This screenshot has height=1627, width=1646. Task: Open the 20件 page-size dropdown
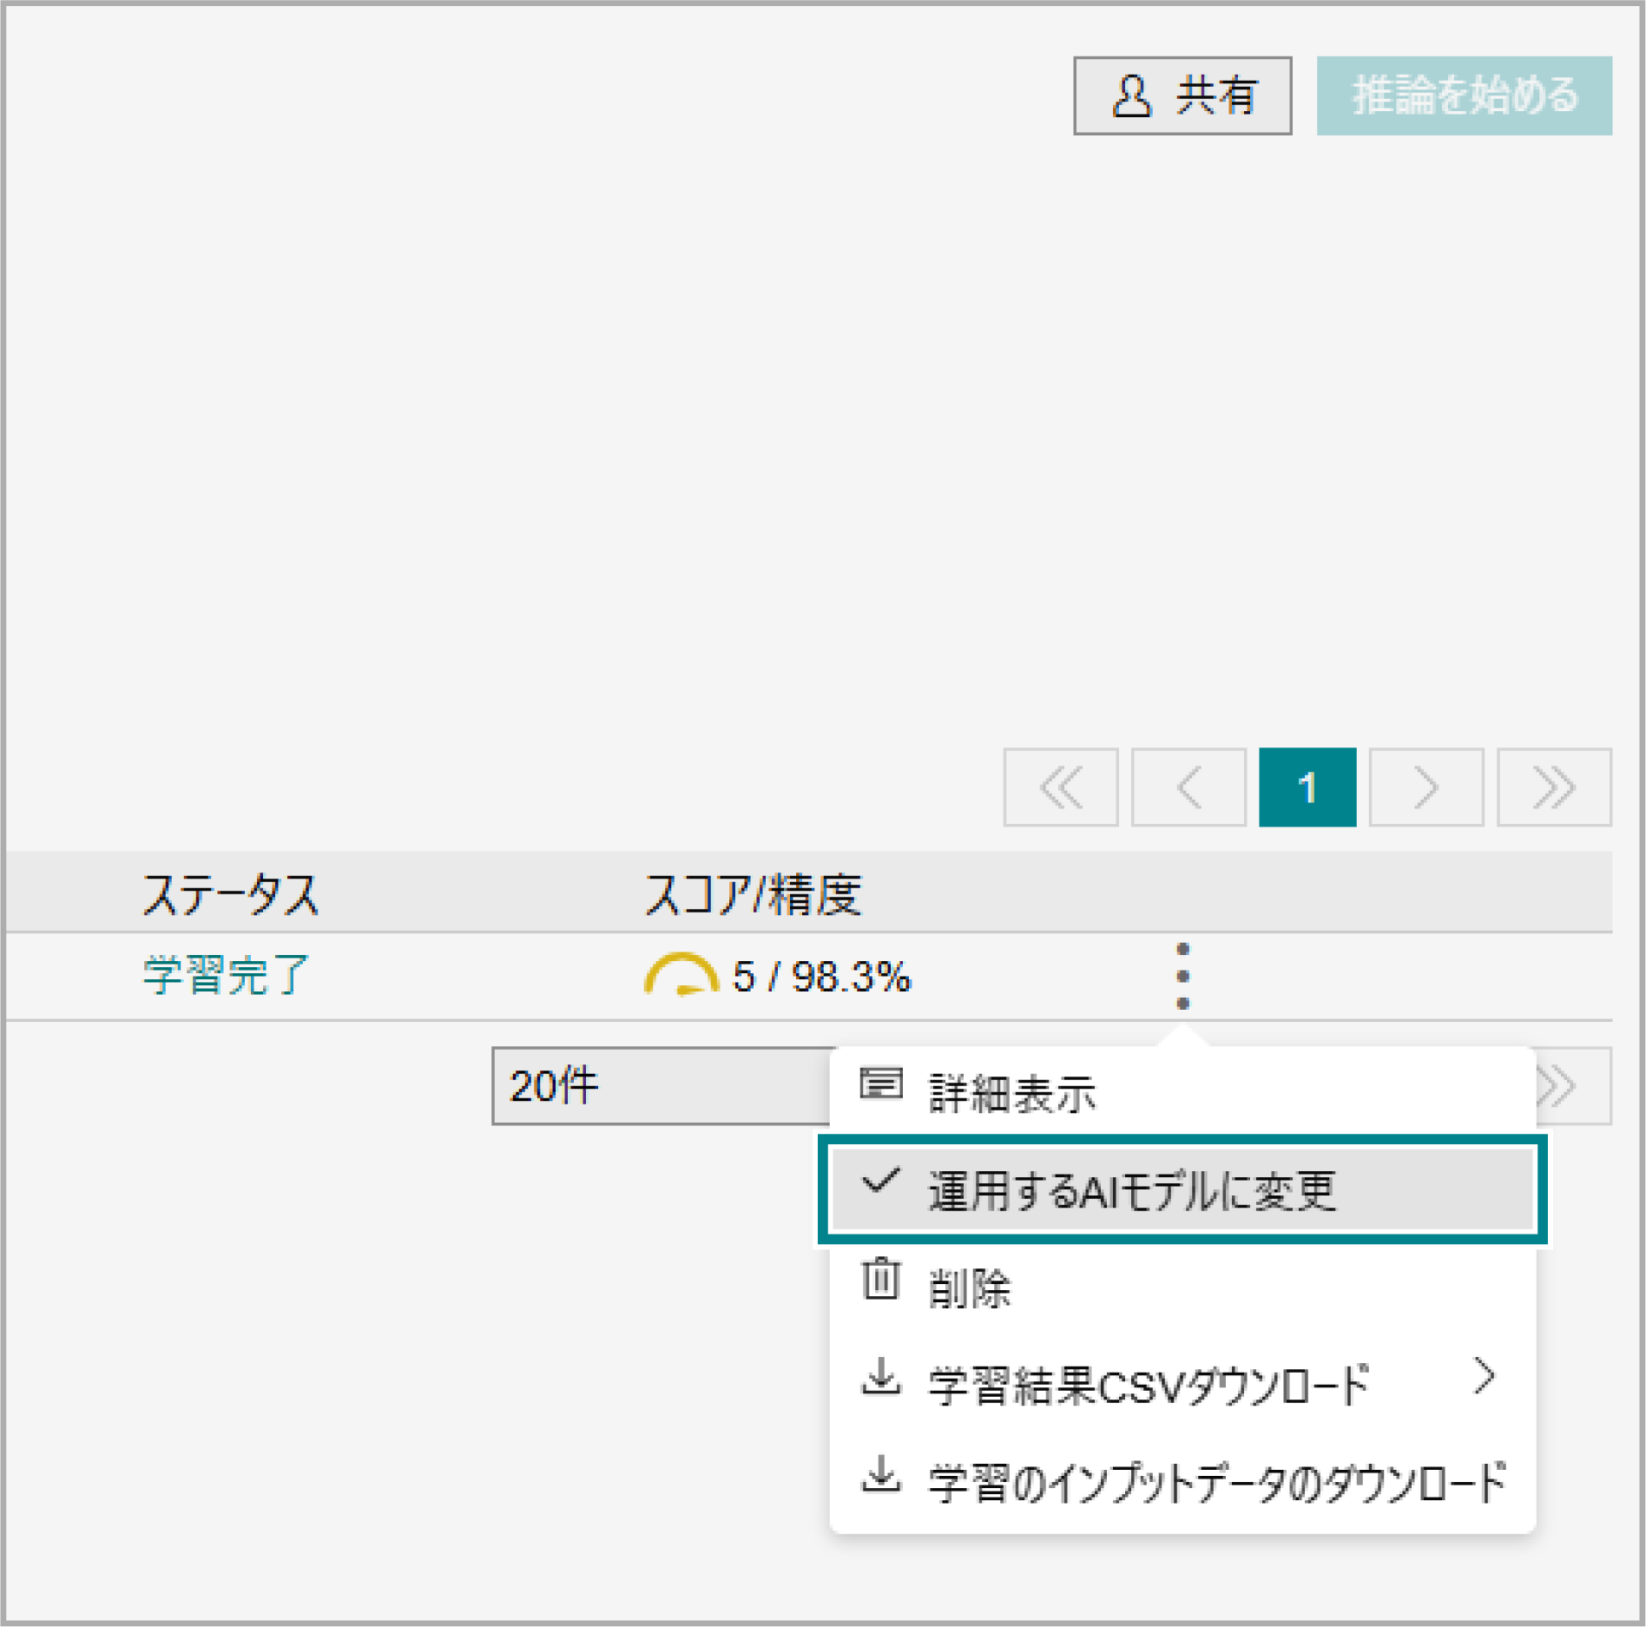pos(662,1085)
